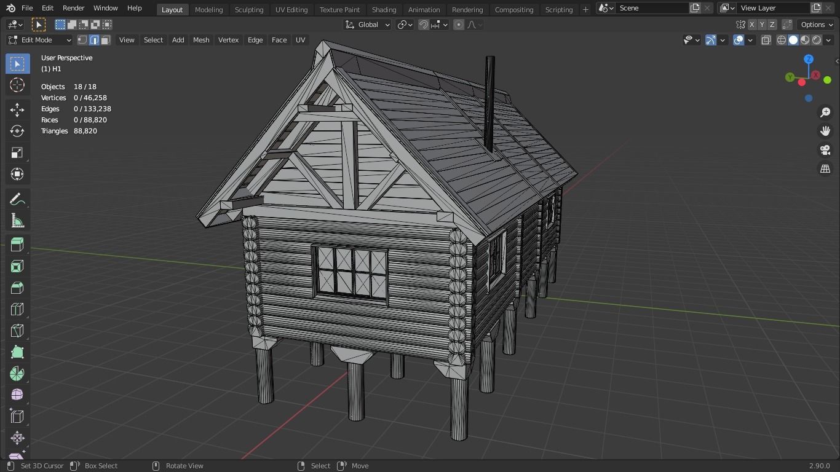This screenshot has height=472, width=840.
Task: Switch to solid shading
Action: coord(793,40)
